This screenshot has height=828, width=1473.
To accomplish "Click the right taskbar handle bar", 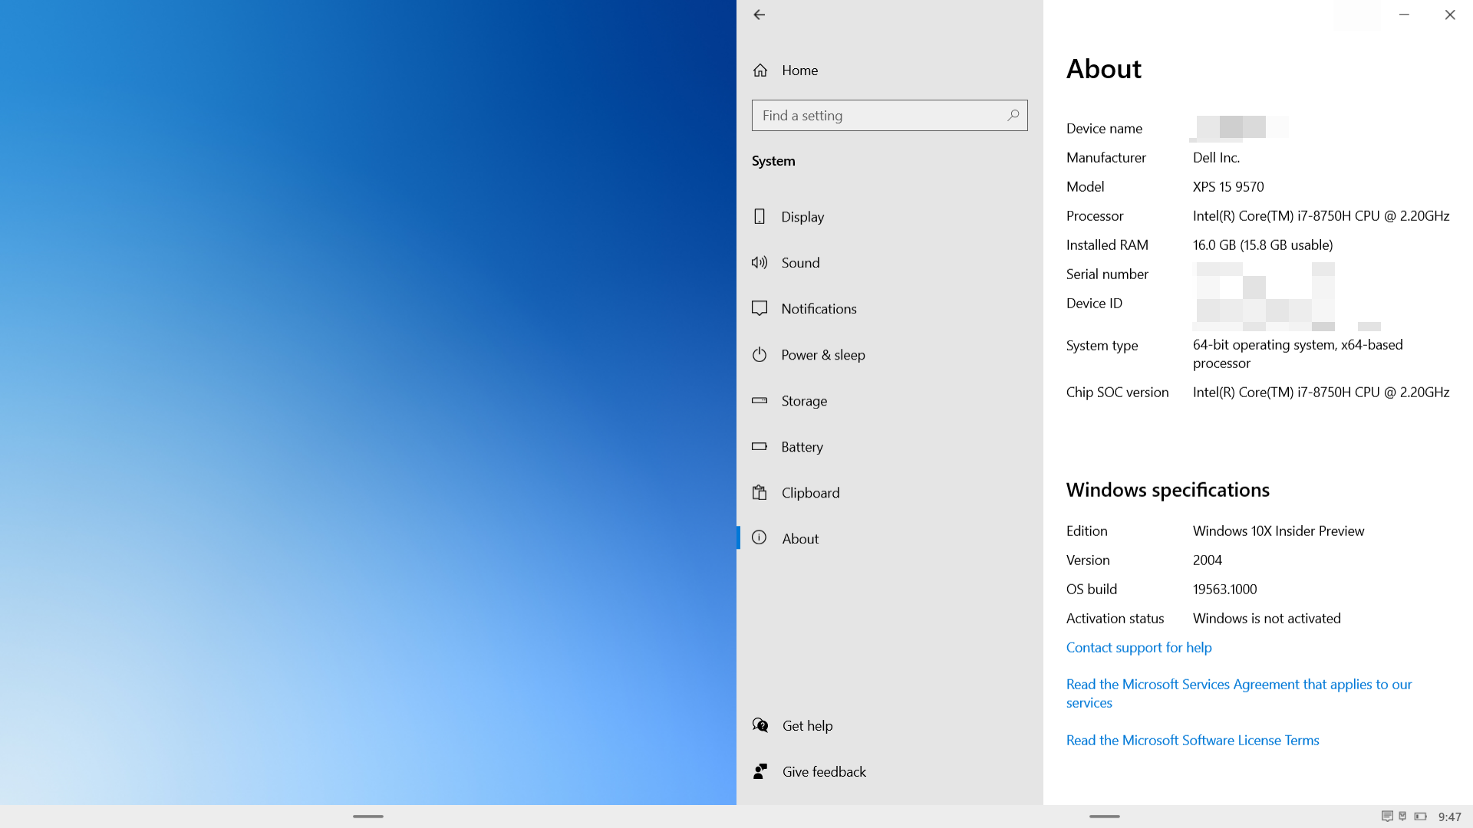I will 1105,816.
